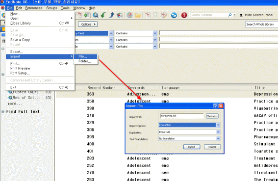Click the Import button in dialog
The height and width of the screenshot is (183, 278).
[192, 147]
